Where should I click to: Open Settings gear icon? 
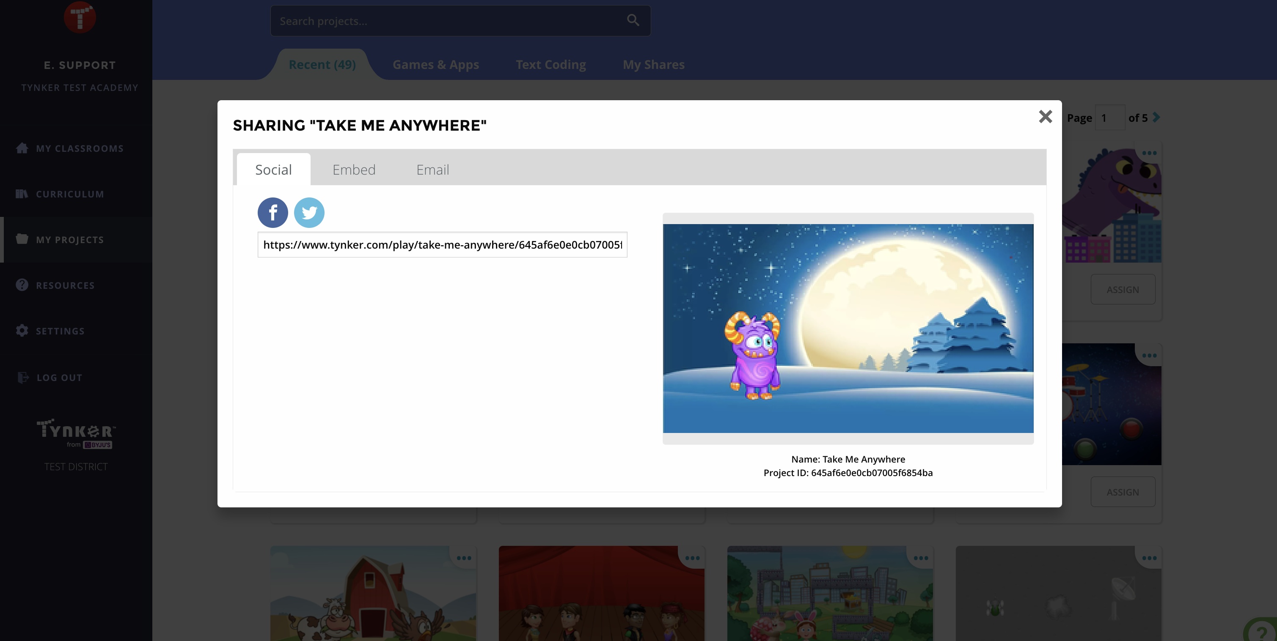[22, 330]
